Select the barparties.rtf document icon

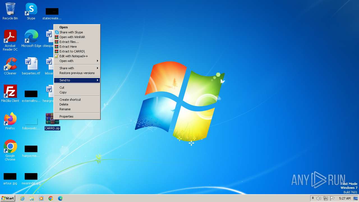31,66
